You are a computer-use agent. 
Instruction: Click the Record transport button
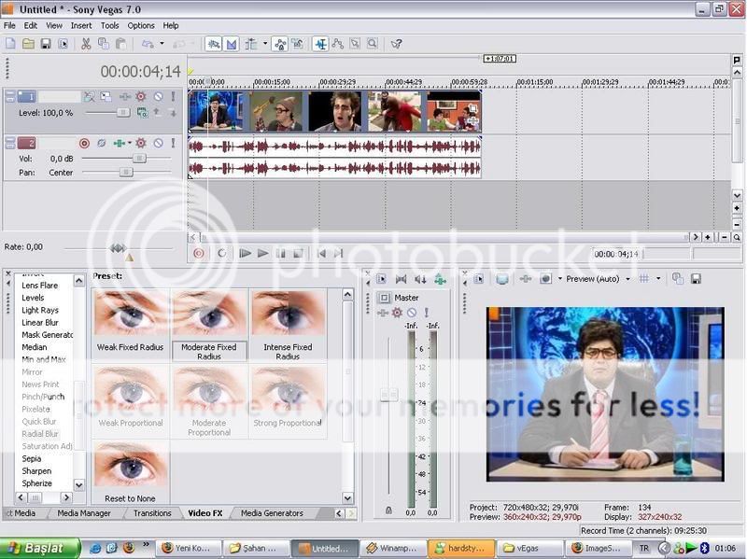click(x=199, y=254)
